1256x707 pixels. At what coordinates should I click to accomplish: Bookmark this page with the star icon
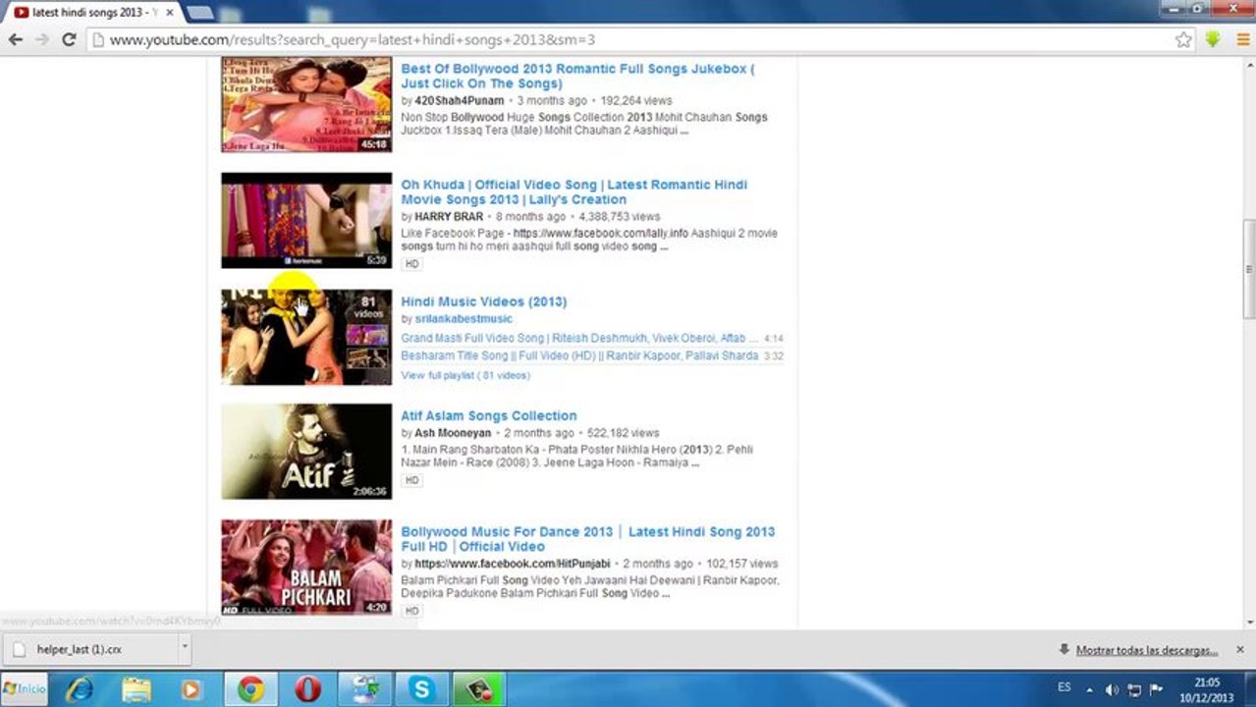tap(1183, 40)
